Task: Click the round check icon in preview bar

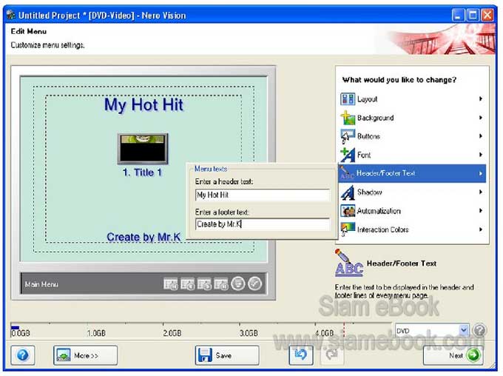Action: (255, 283)
